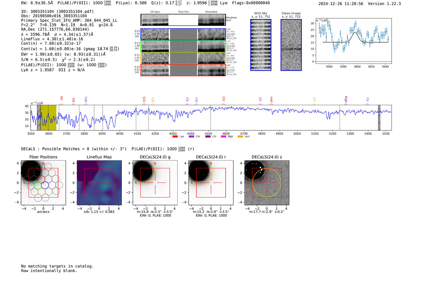Viewport: 422px width, 287px height.
Task: Open the DECaLS g band image
Action: pyautogui.click(x=155, y=183)
